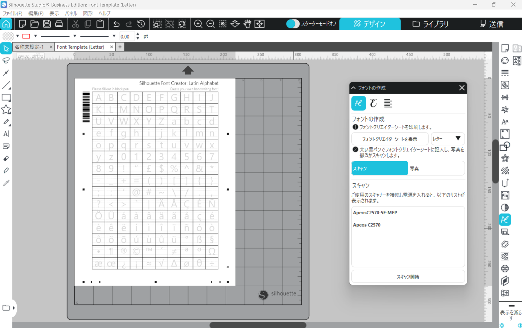Select the Eraser tool
This screenshot has height=328, width=522.
click(x=6, y=158)
